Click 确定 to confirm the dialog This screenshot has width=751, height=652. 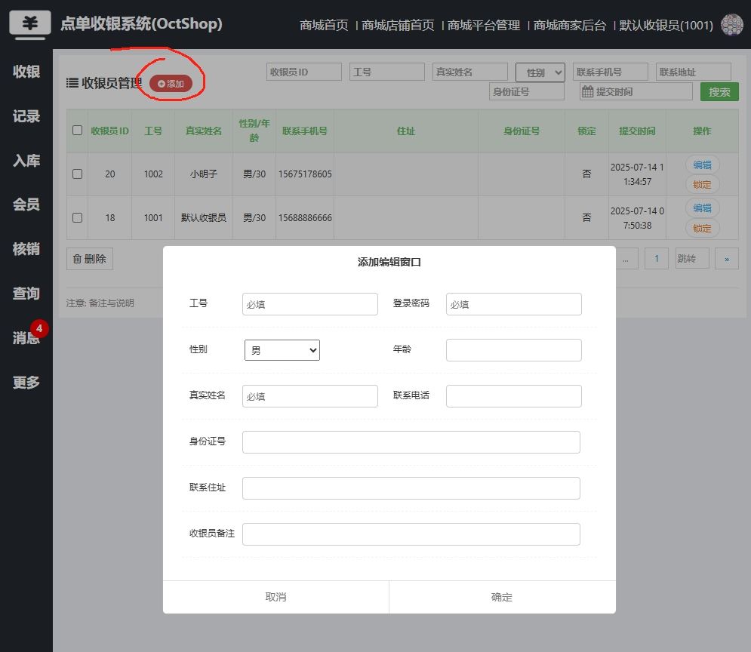[502, 597]
